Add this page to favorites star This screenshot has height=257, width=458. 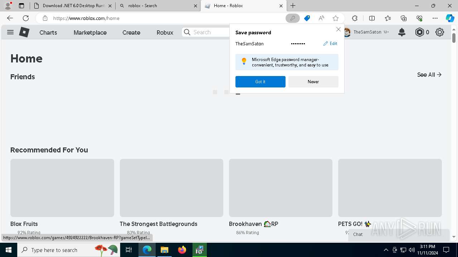pos(336,18)
